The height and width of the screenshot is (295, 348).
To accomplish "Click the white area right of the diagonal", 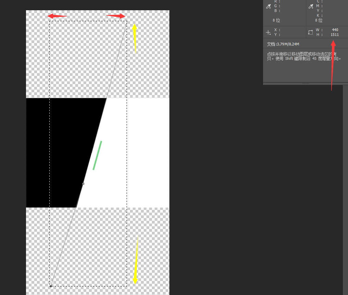I will click(144, 154).
